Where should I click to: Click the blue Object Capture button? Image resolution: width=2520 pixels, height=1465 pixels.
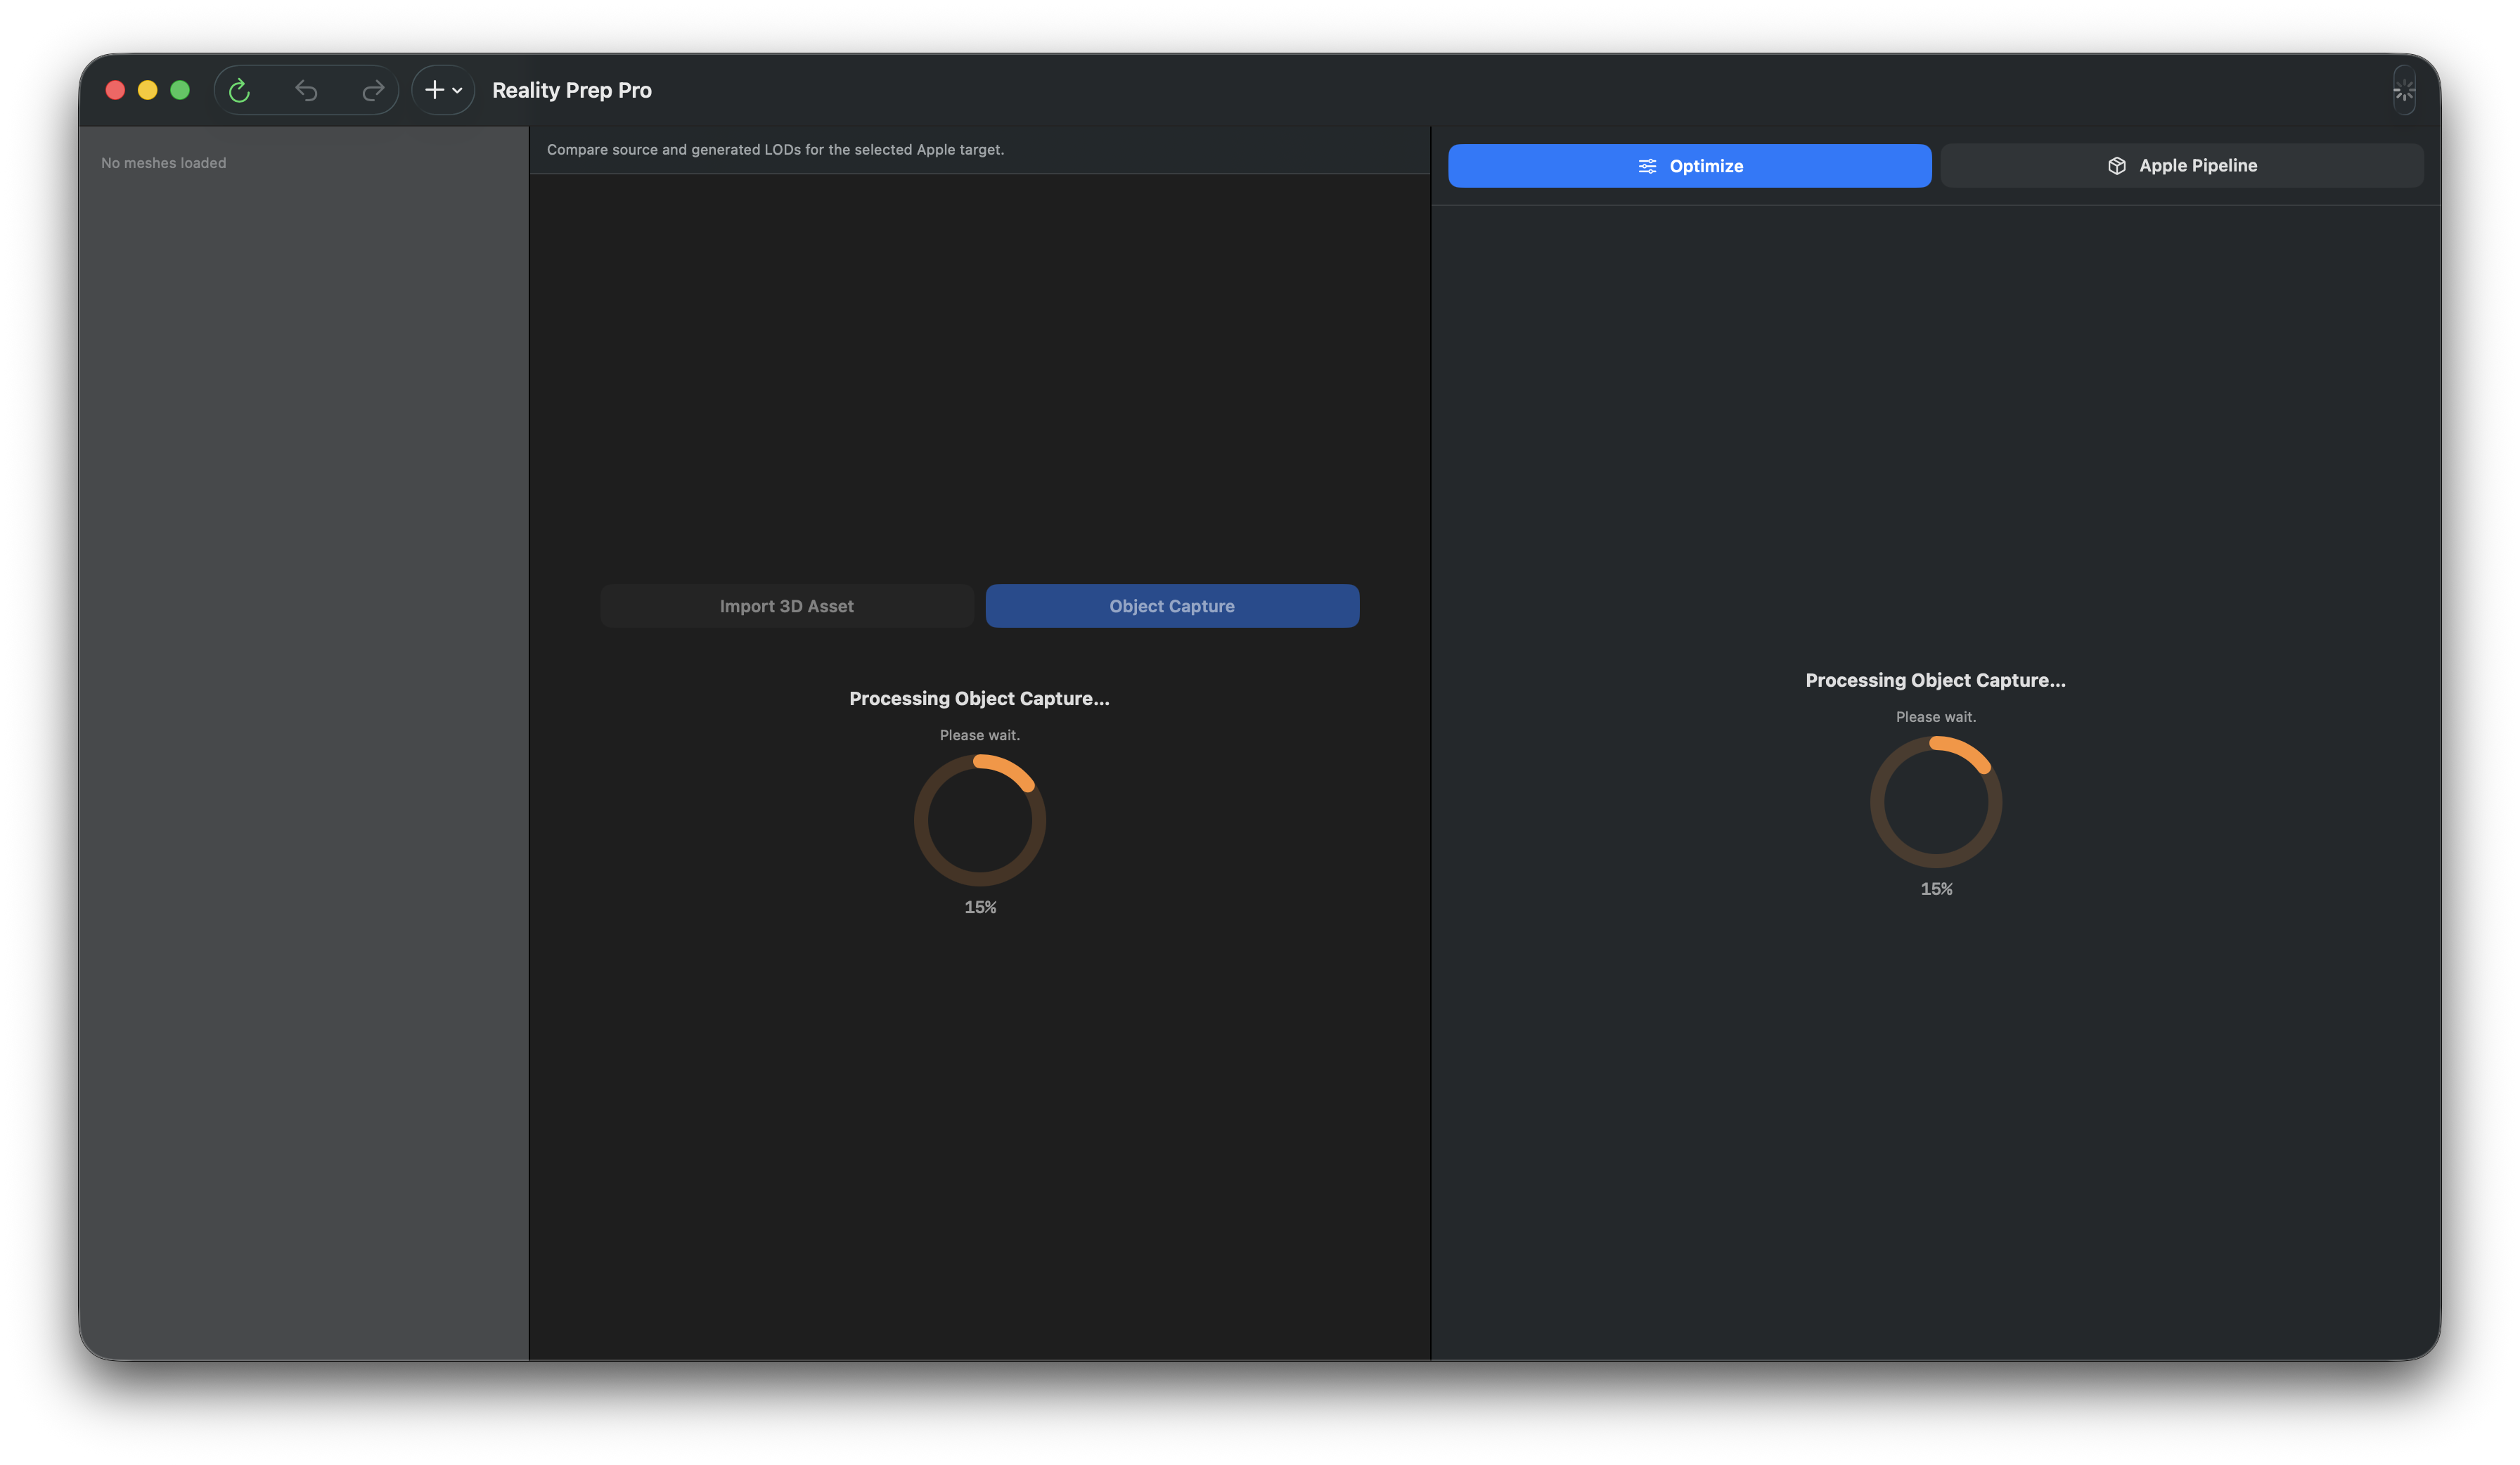pos(1172,605)
